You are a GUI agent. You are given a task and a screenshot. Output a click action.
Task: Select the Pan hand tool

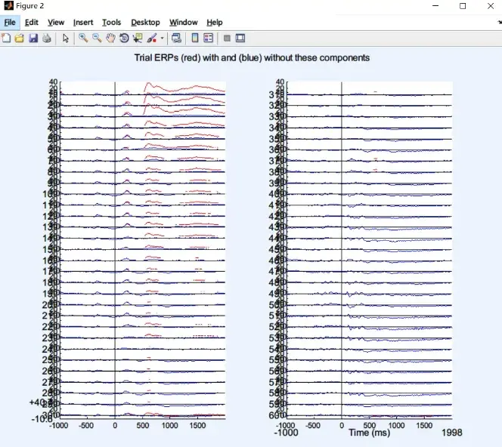[x=110, y=39]
